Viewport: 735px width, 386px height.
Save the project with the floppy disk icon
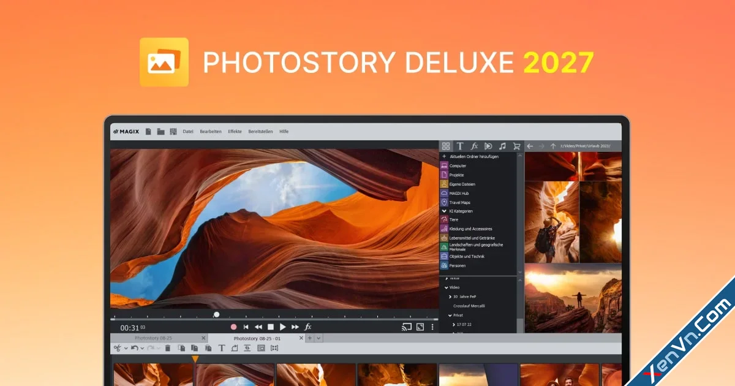[173, 131]
